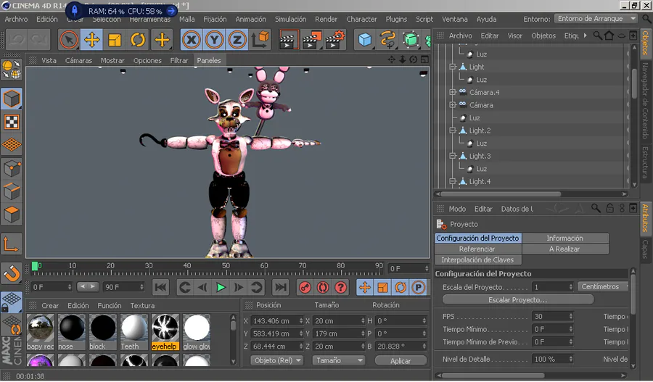Viewport: 653px width, 382px height.
Task: Open the Referenciar tab button
Action: click(477, 249)
